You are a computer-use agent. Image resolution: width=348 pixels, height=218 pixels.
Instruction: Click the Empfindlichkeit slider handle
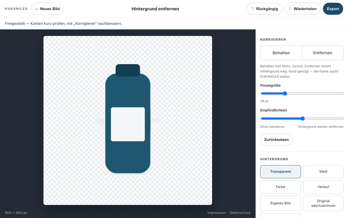pyautogui.click(x=303, y=119)
